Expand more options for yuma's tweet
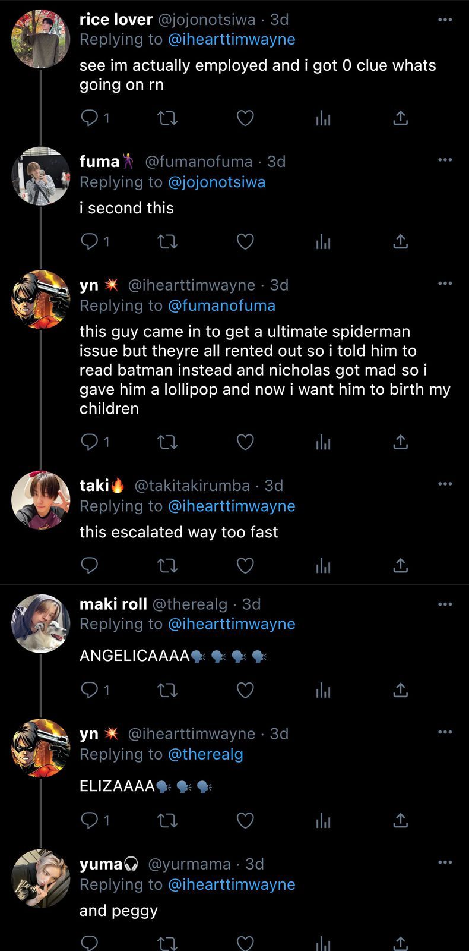 point(445,862)
